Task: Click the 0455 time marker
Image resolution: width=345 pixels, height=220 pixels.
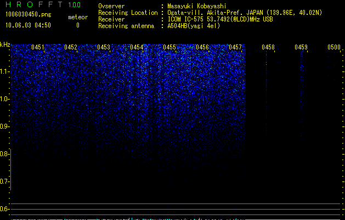Action: 169,47
